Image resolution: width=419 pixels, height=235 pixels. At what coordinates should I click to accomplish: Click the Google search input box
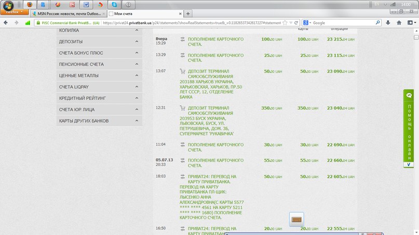[x=343, y=23]
